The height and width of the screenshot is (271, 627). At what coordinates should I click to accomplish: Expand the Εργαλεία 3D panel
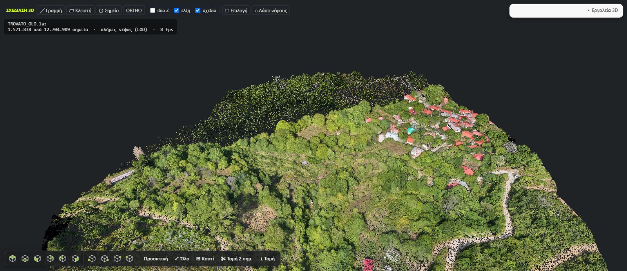click(x=566, y=11)
